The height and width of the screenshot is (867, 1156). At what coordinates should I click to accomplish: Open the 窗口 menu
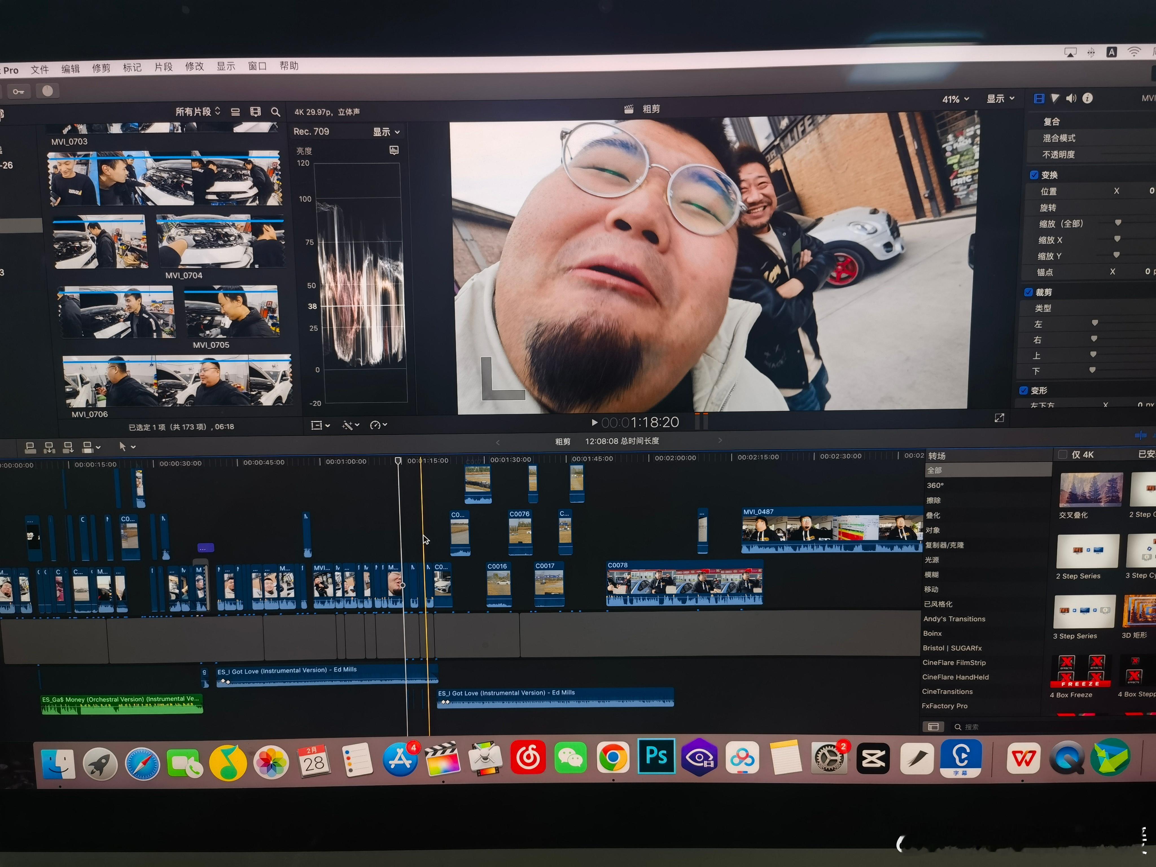[257, 66]
